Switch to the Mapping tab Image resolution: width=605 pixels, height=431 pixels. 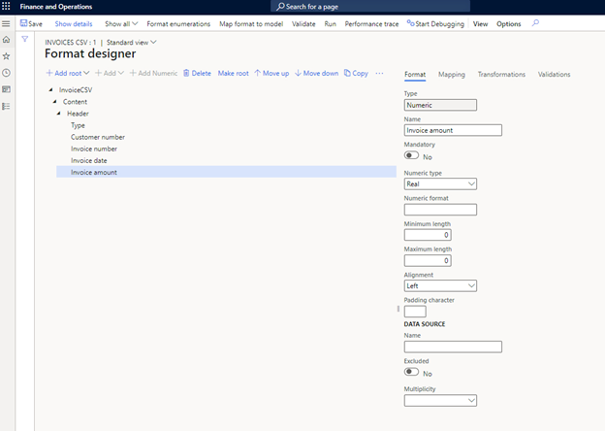[x=452, y=75]
